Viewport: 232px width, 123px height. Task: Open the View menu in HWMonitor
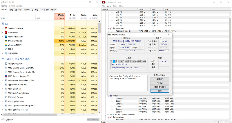pyautogui.click(x=109, y=6)
